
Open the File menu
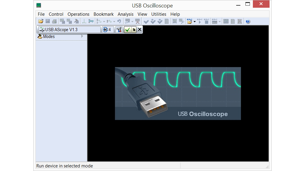tap(41, 14)
